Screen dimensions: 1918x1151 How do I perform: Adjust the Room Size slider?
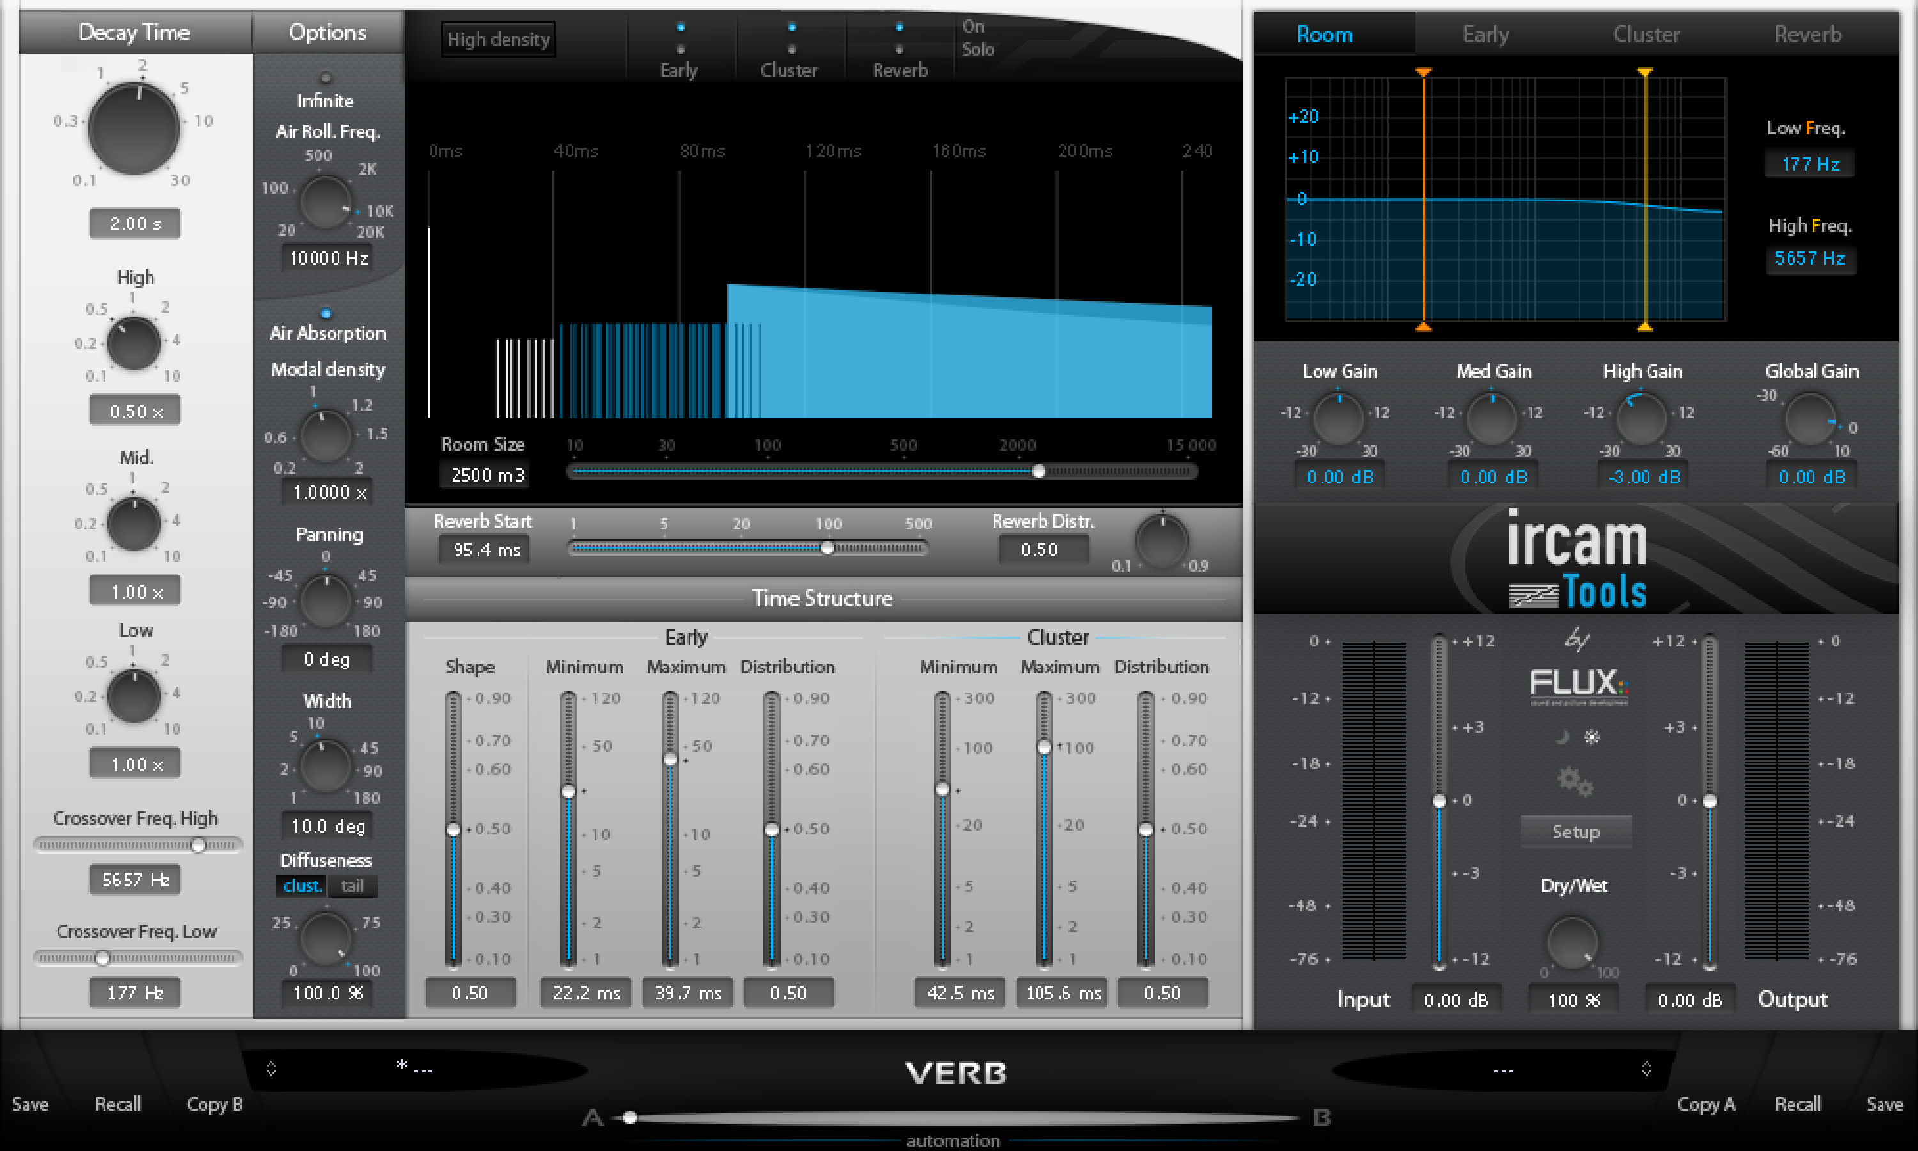pyautogui.click(x=1039, y=471)
